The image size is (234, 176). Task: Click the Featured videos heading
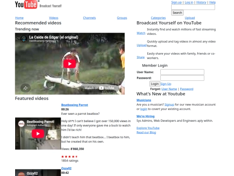[32, 98]
